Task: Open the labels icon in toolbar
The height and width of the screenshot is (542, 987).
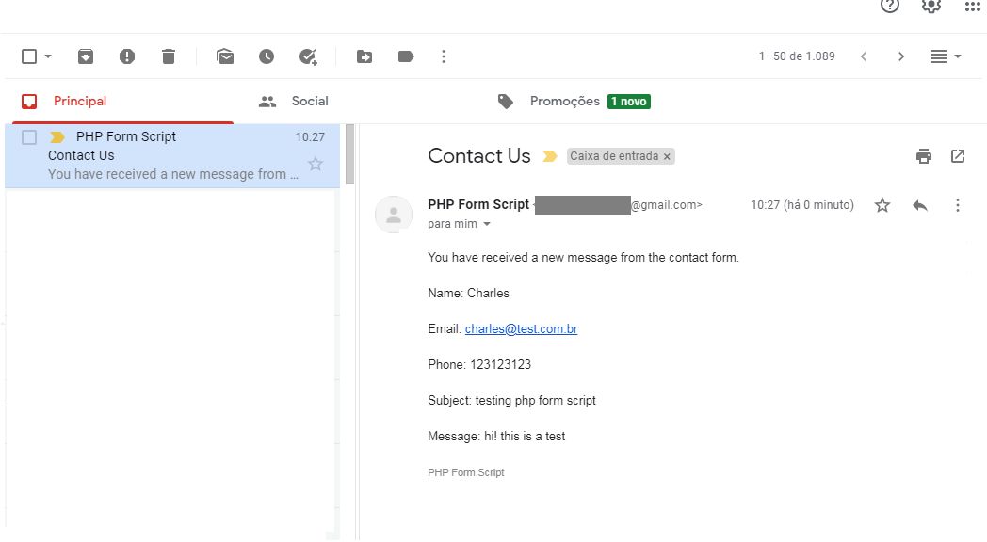Action: pyautogui.click(x=406, y=56)
